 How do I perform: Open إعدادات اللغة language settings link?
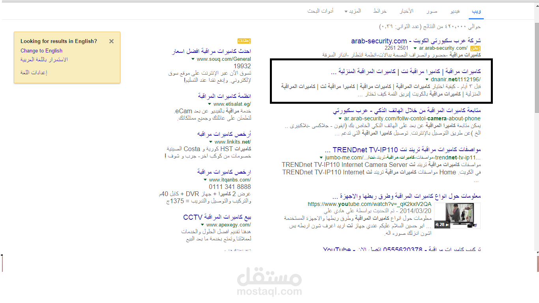pos(34,73)
